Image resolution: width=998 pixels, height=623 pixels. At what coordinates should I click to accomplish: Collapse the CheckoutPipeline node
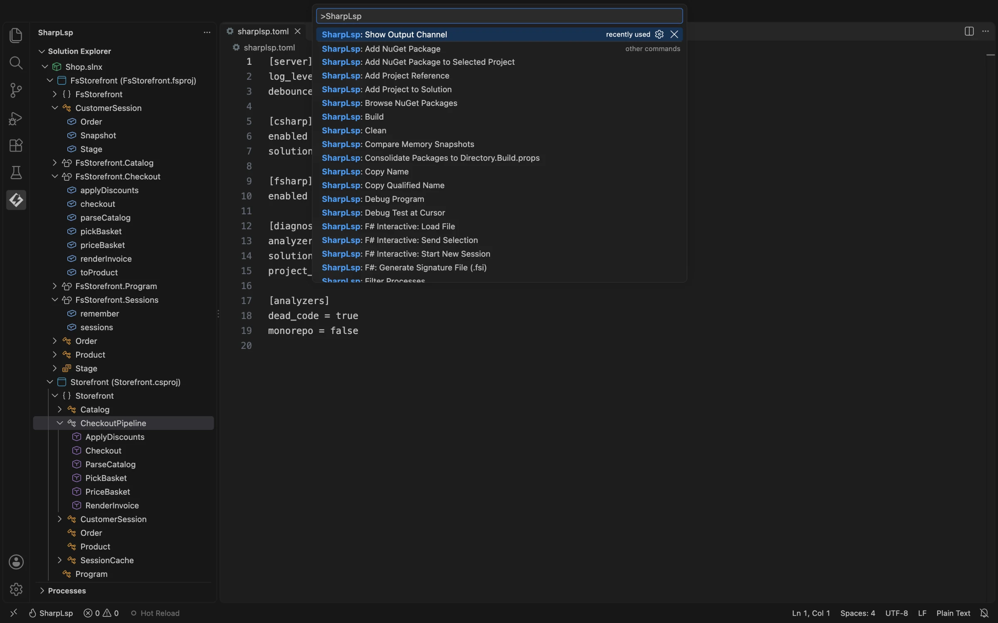59,423
